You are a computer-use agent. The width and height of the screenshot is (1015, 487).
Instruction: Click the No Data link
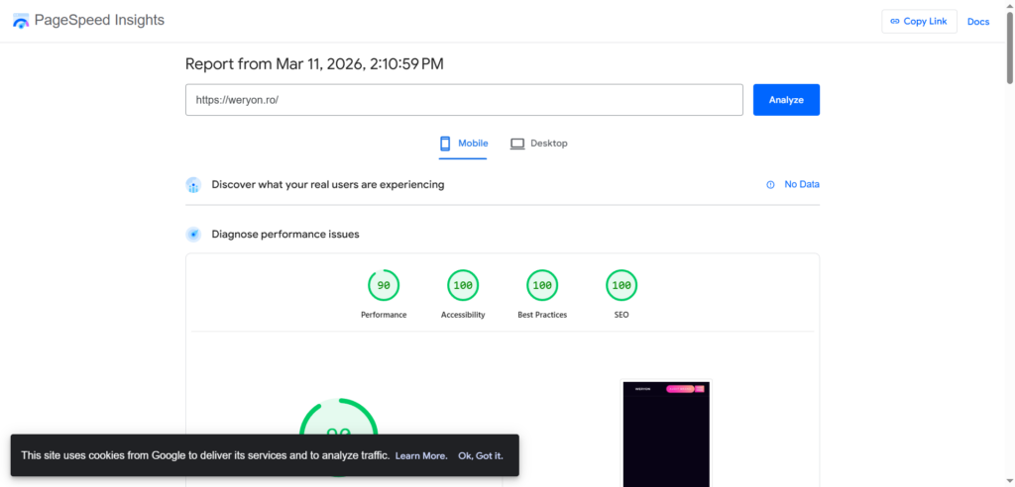click(x=801, y=185)
